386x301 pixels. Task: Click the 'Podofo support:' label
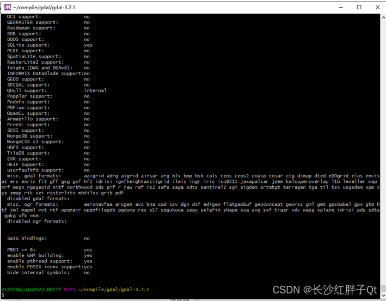(28, 102)
